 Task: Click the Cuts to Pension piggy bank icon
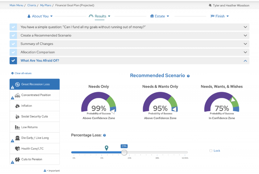17,159
